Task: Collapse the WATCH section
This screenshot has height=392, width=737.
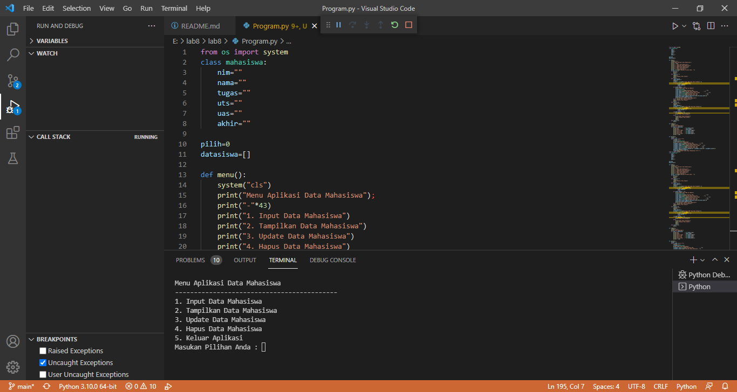Action: coord(31,53)
